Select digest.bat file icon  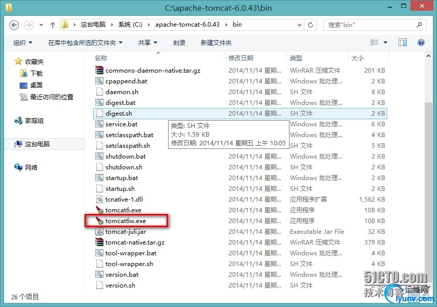99,102
